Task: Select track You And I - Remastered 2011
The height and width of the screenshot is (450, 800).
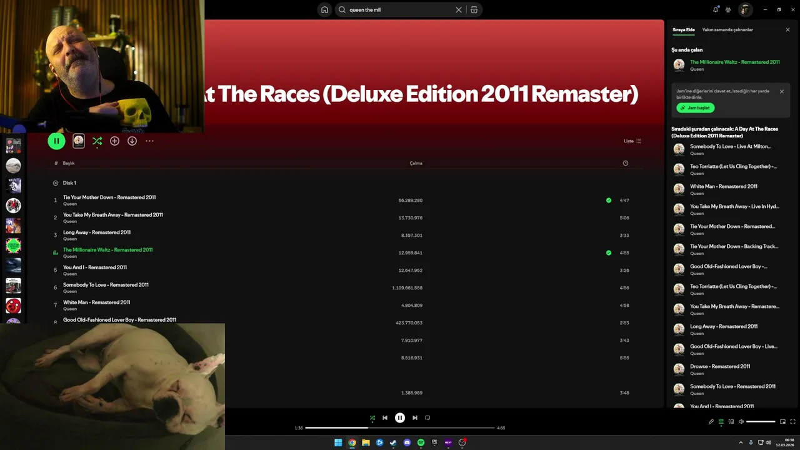Action: pos(95,267)
